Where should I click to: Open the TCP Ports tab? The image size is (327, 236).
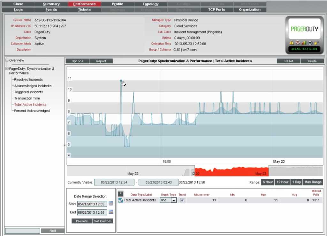(217, 10)
